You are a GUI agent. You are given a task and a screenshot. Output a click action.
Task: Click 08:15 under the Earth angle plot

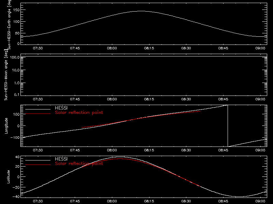pyautogui.click(x=149, y=48)
